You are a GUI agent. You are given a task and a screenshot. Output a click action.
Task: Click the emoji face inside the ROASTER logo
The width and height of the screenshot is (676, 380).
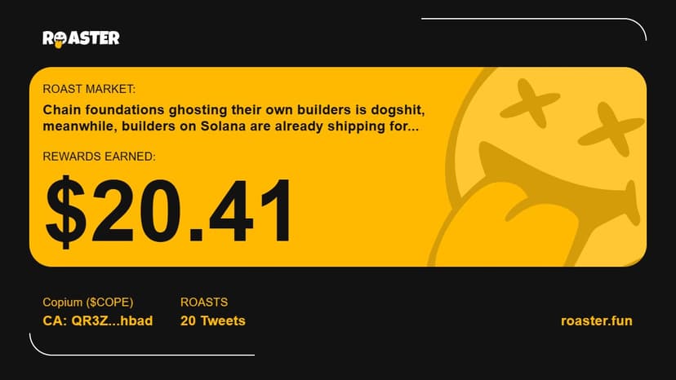click(x=59, y=40)
